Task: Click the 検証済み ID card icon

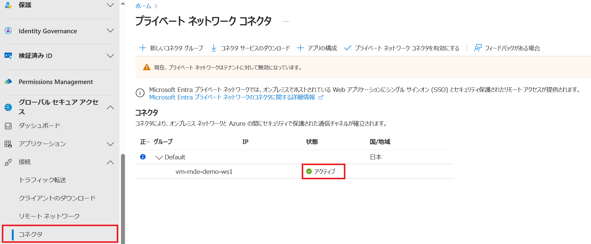Action: pos(8,56)
